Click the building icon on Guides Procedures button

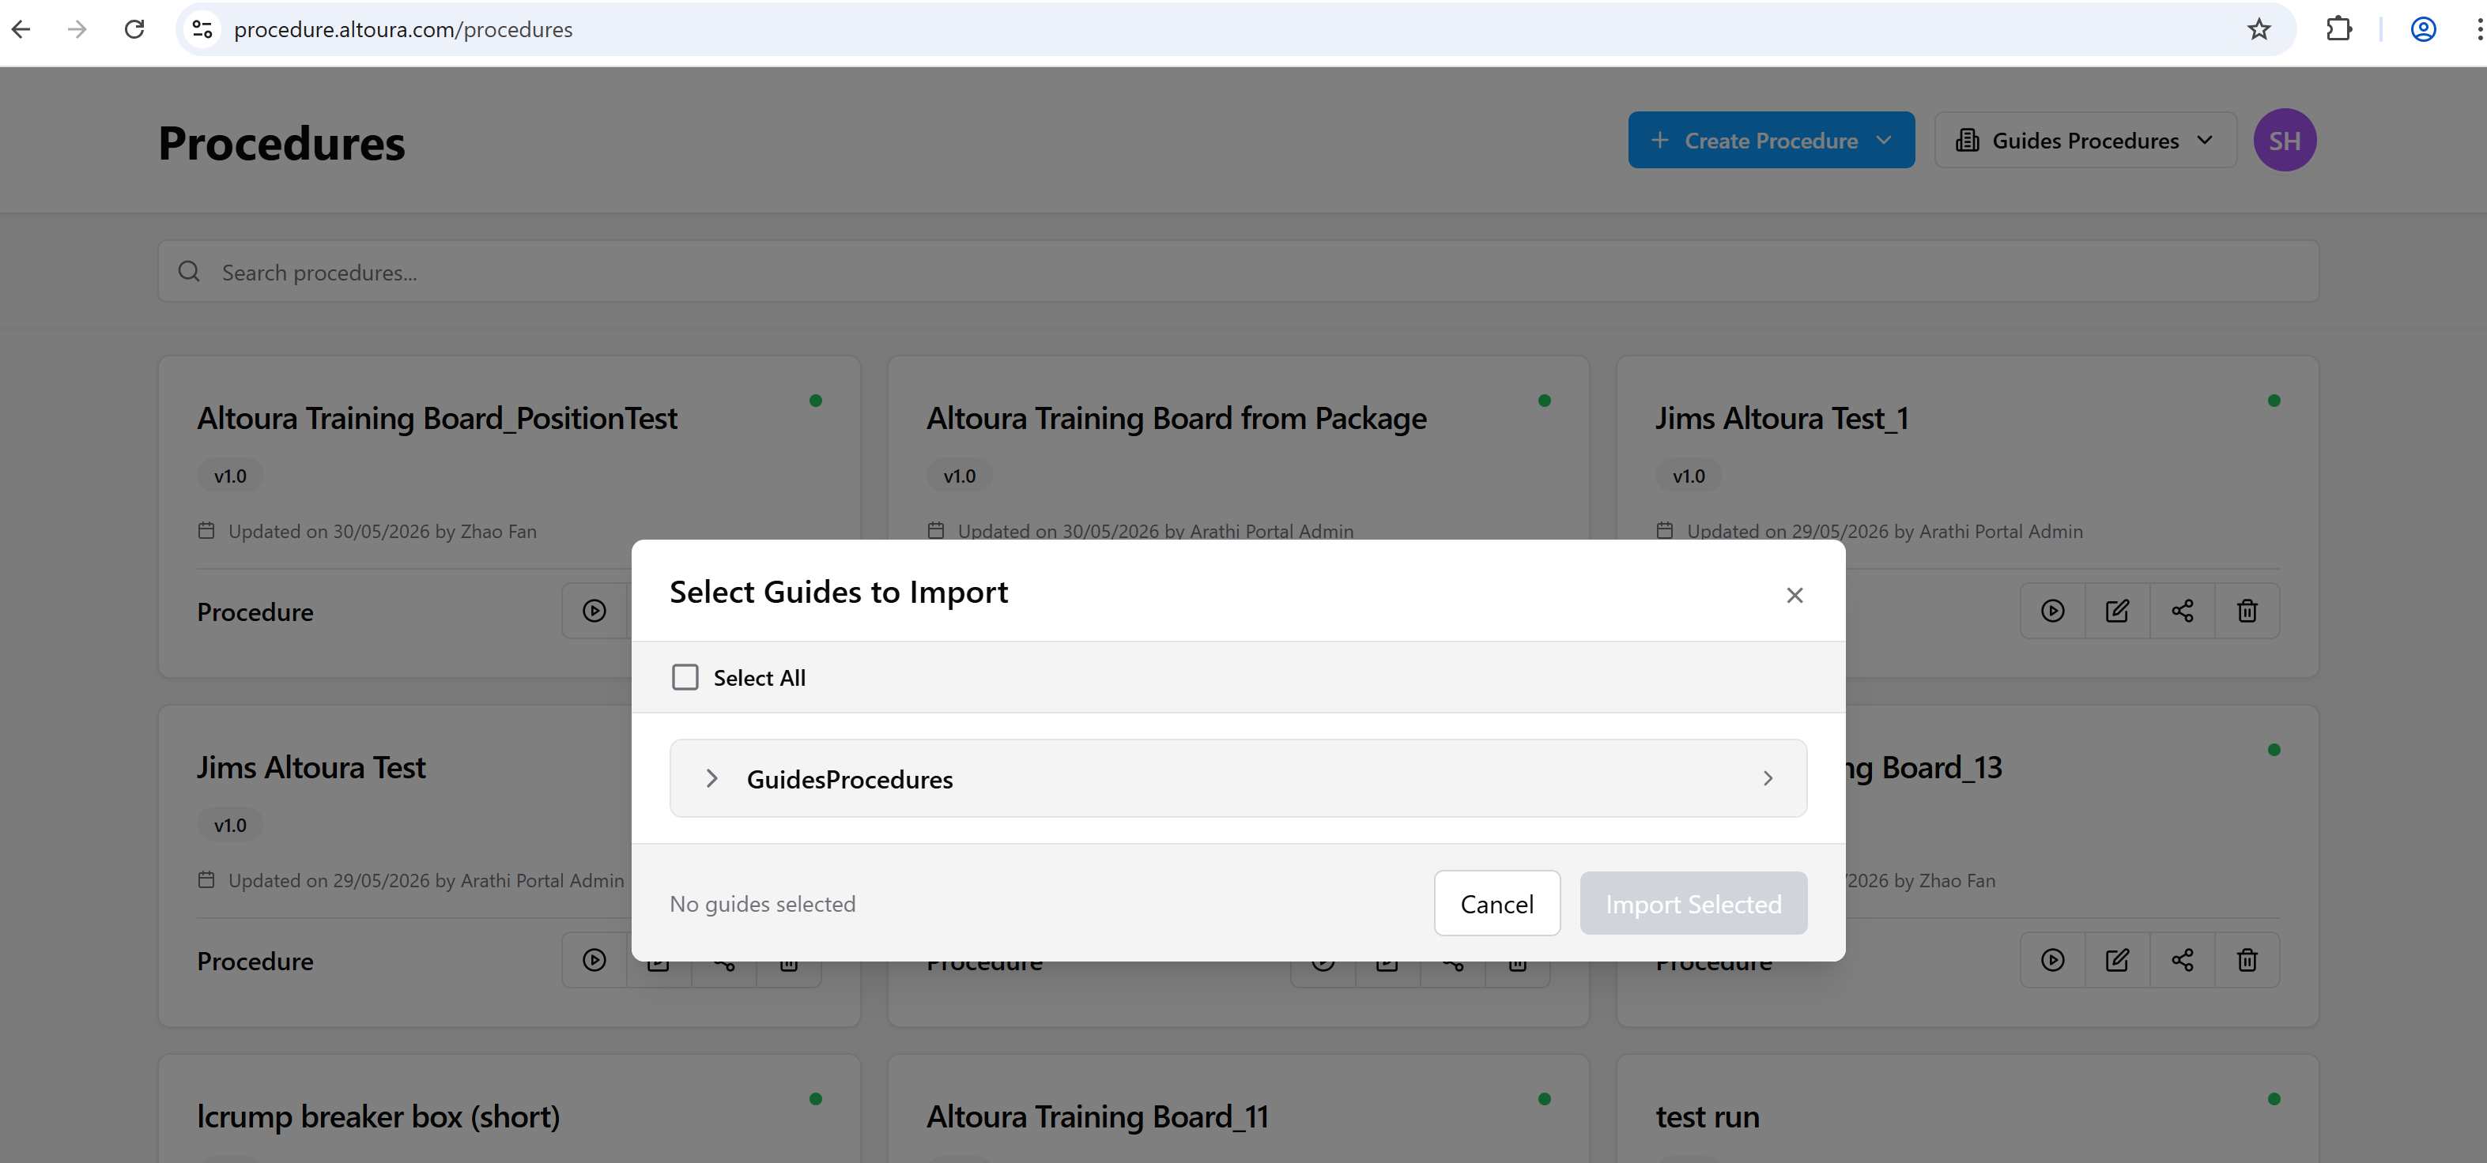(x=1967, y=140)
